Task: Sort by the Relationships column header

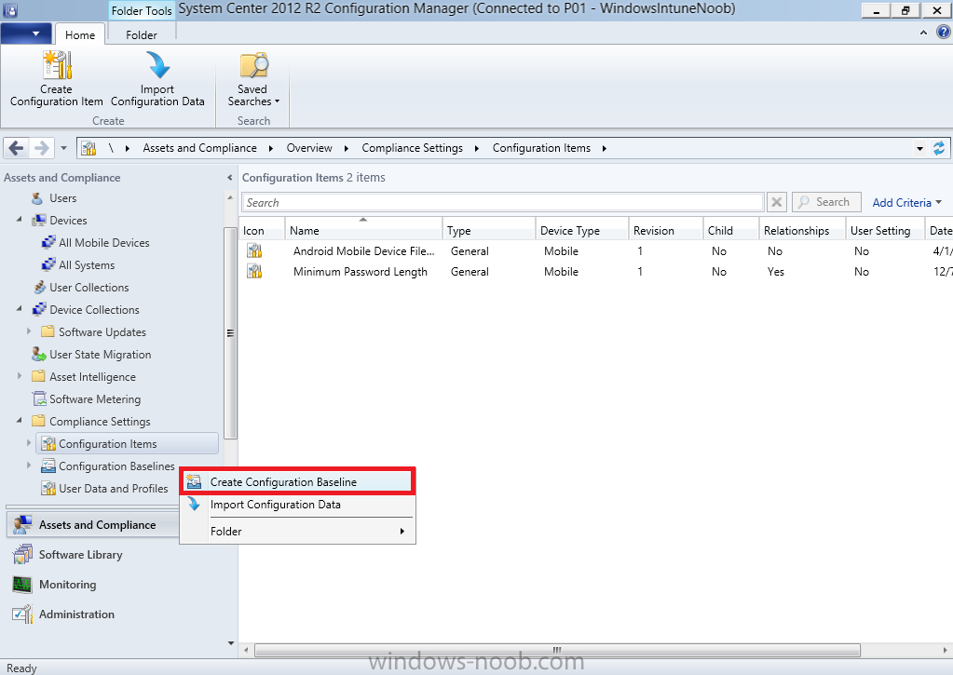Action: coord(802,229)
